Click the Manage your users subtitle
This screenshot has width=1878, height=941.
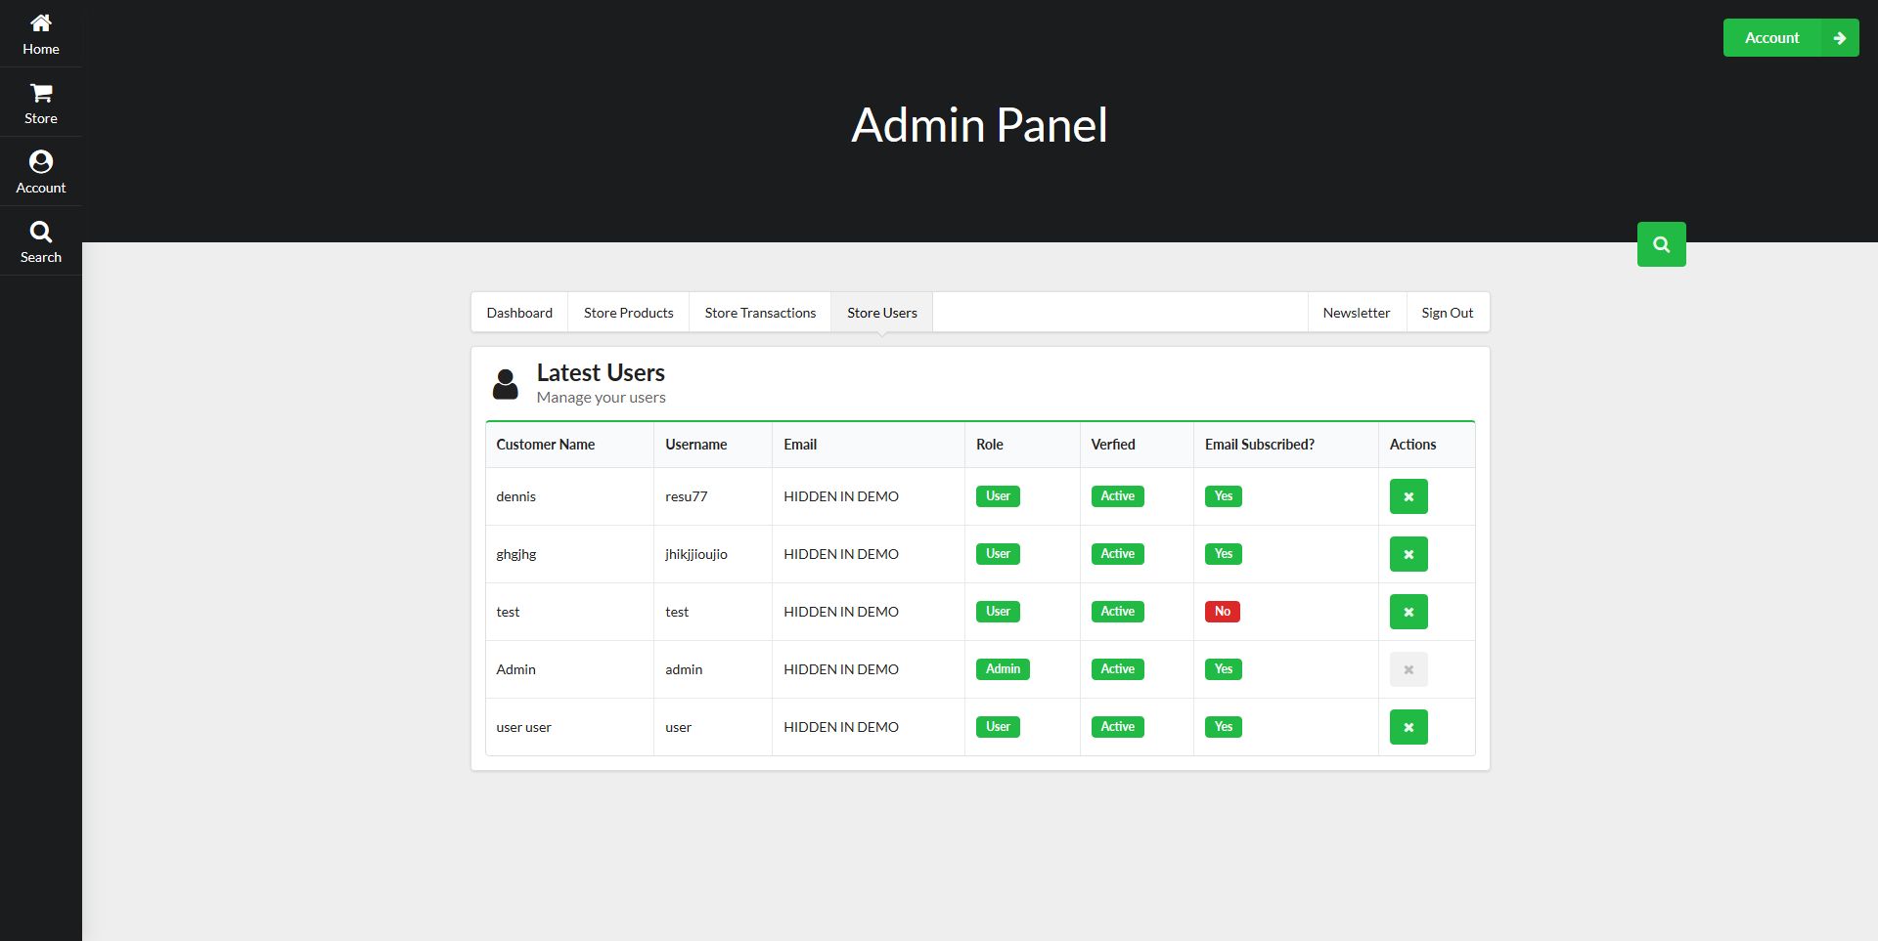click(601, 398)
